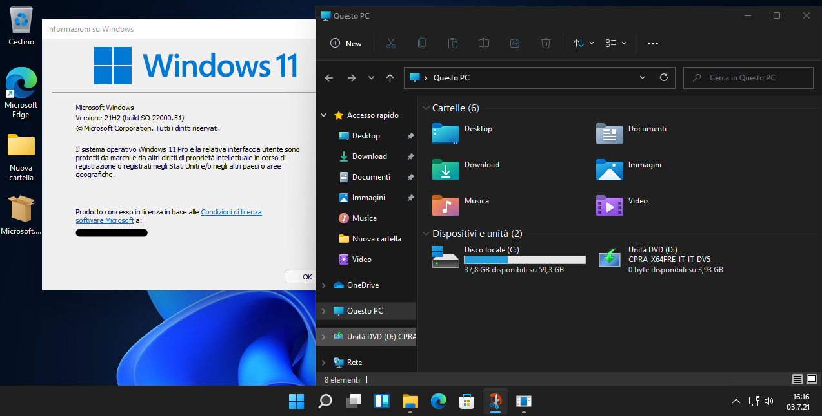
Task: Click the Rename icon in toolbar
Action: tap(483, 43)
